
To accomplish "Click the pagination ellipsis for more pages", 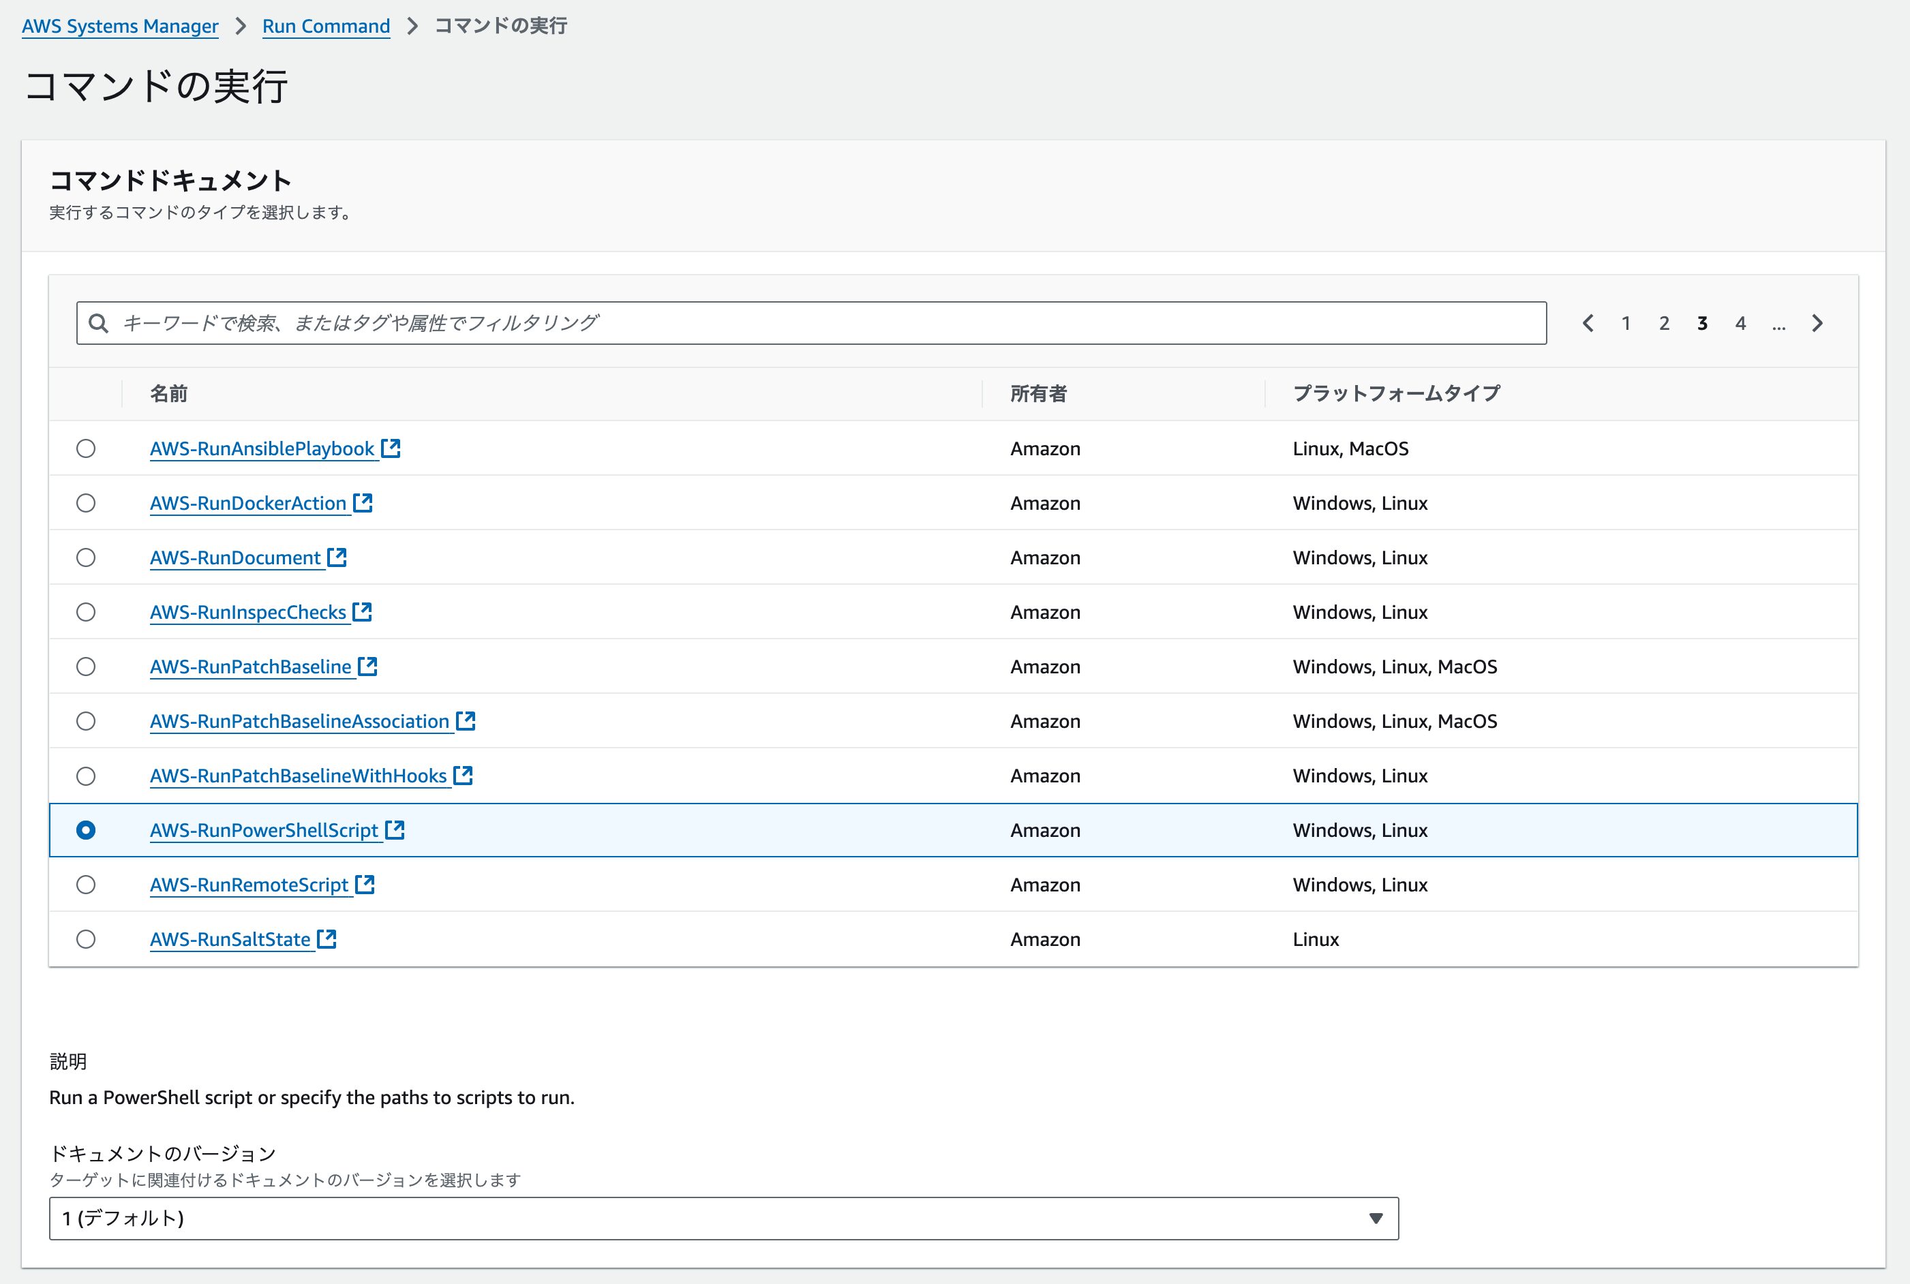I will pyautogui.click(x=1779, y=325).
